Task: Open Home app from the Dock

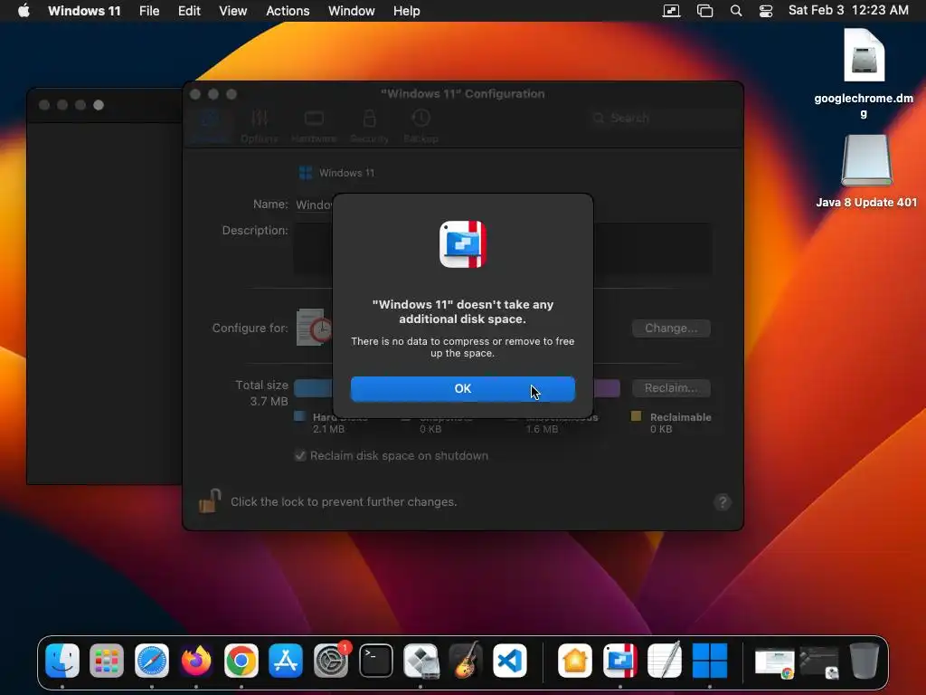Action: (575, 660)
